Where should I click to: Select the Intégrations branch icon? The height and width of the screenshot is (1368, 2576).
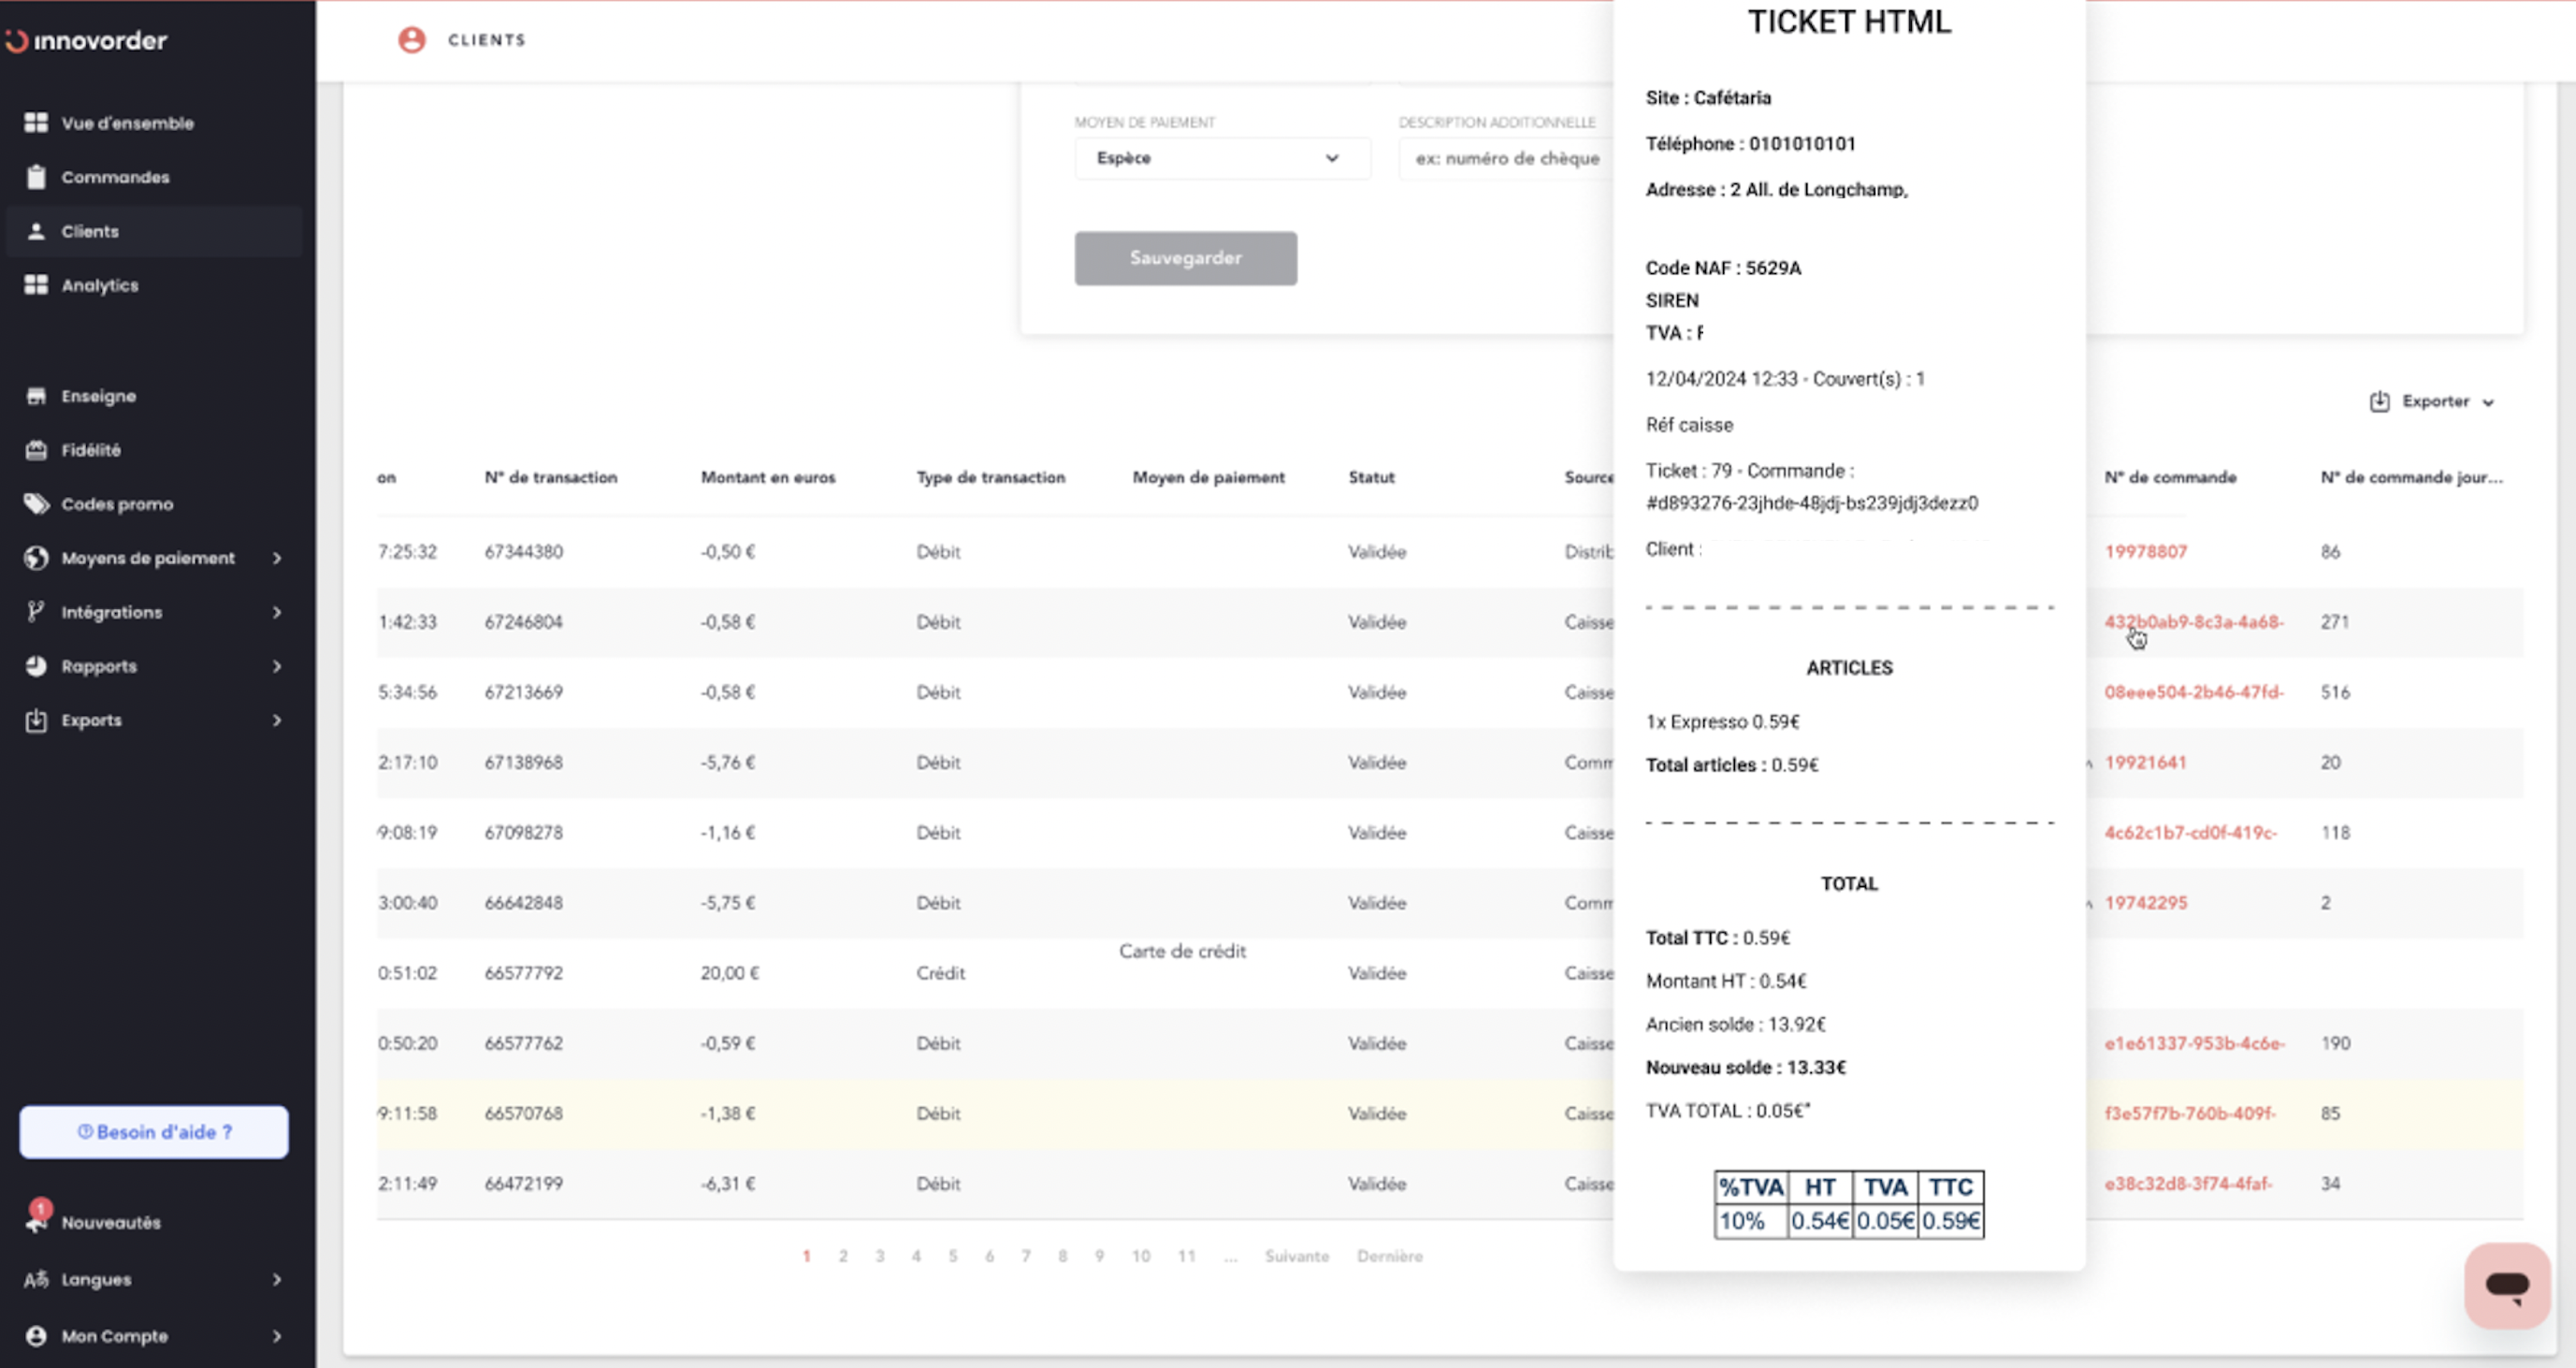[36, 612]
